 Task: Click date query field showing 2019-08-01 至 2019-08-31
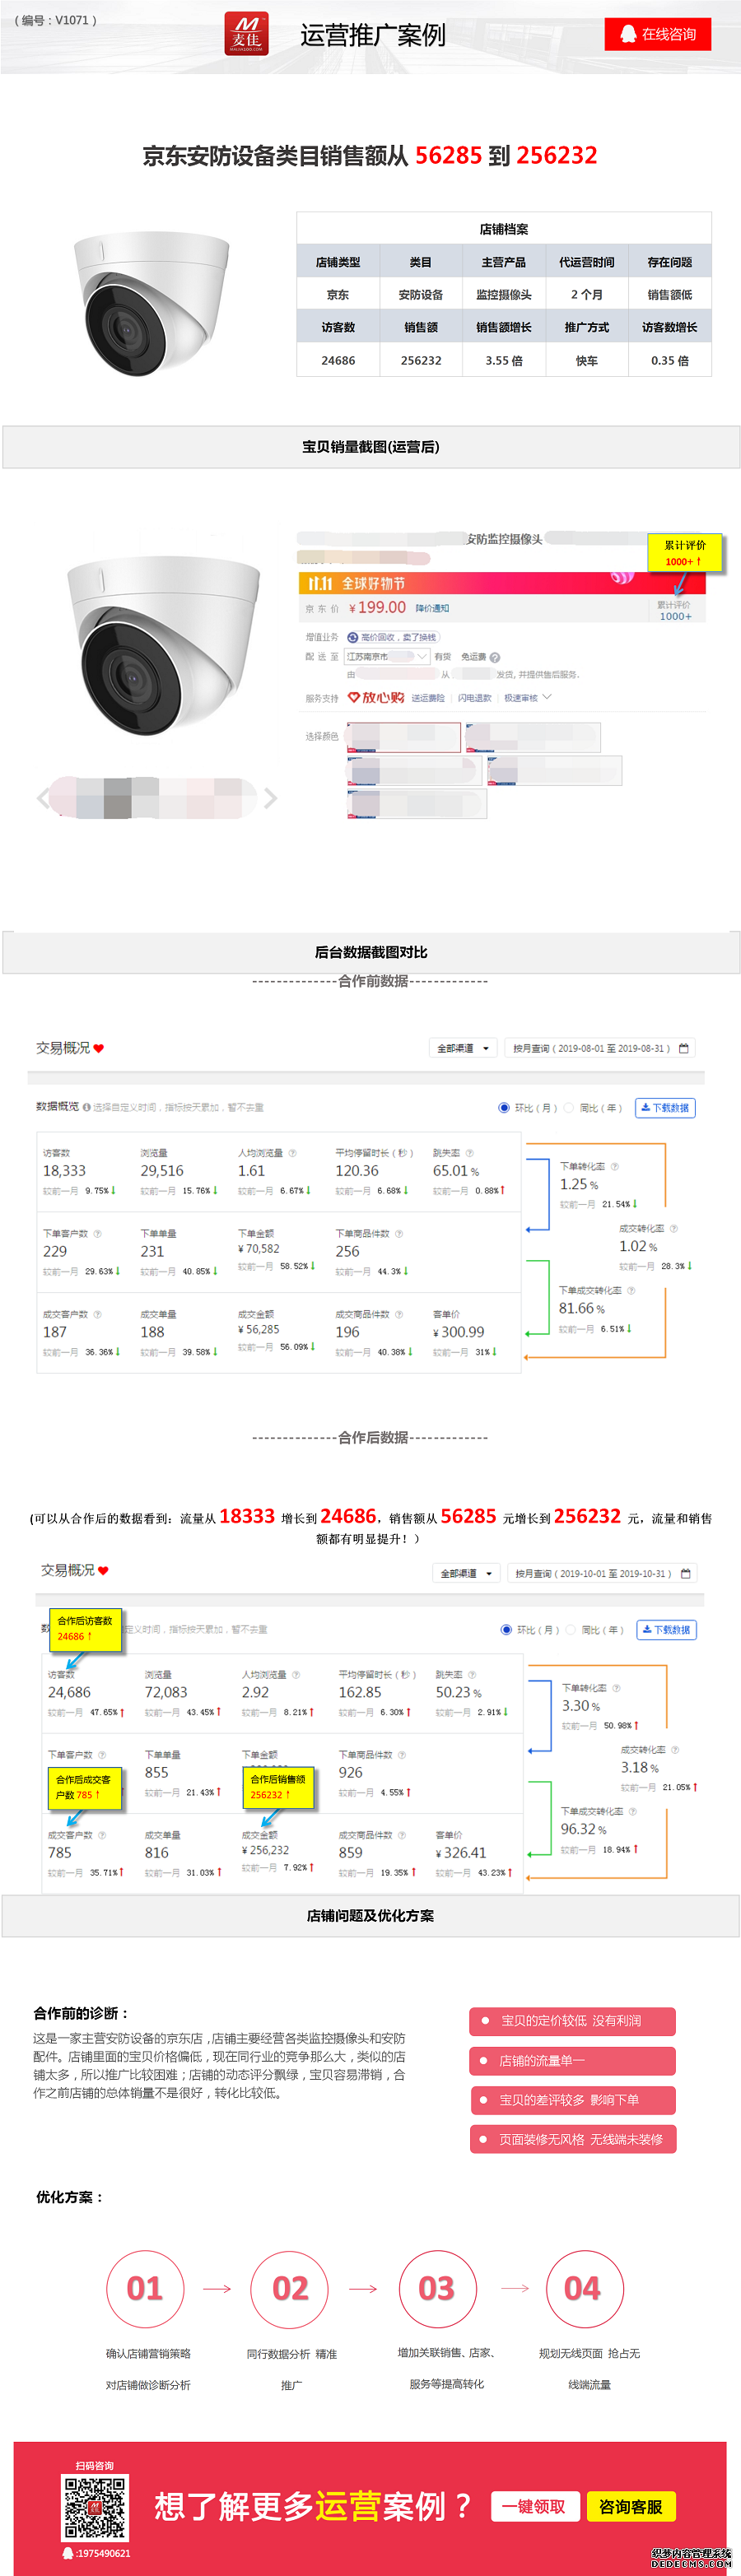point(600,1048)
